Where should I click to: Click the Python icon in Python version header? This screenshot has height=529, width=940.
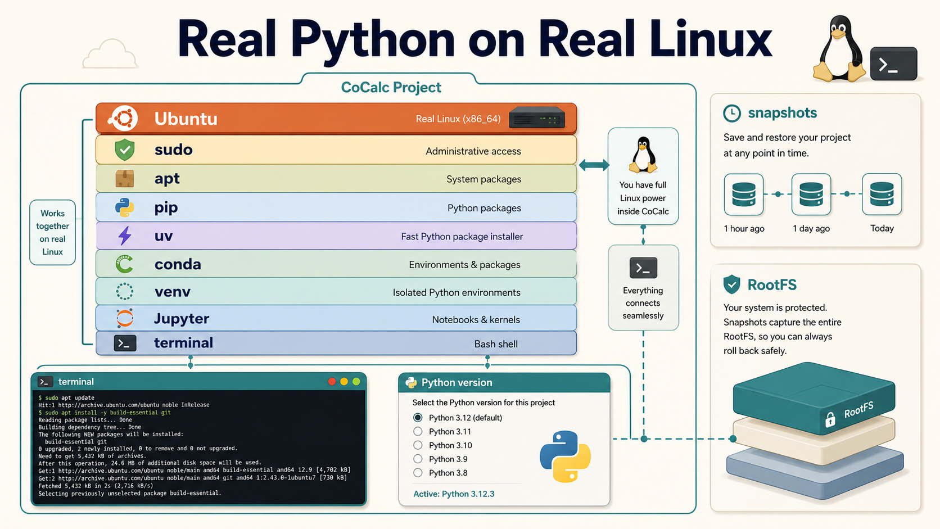411,383
